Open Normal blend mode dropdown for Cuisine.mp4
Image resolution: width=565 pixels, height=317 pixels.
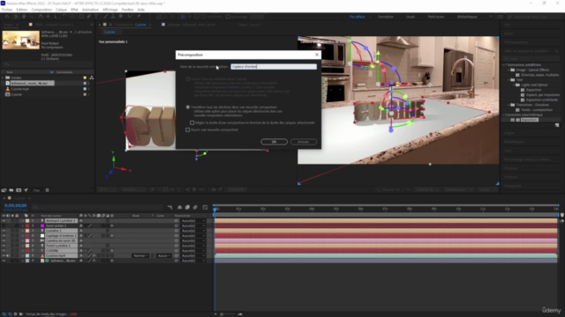(140, 255)
